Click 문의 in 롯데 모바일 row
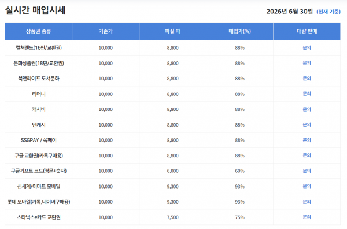 [307, 202]
